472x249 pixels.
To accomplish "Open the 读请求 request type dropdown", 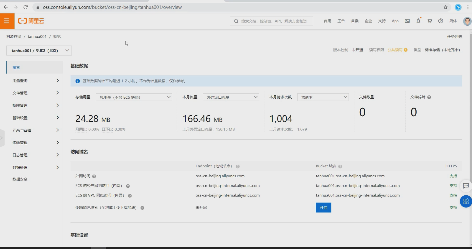I will tap(323, 97).
